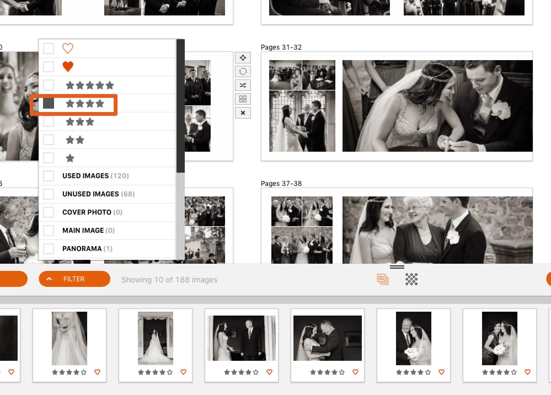Click the move/position spread icon

click(x=243, y=58)
